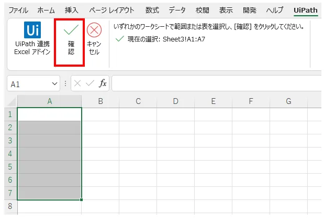The width and height of the screenshot is (324, 221).
Task: Open the ページ レイアウト tab
Action: 111,10
